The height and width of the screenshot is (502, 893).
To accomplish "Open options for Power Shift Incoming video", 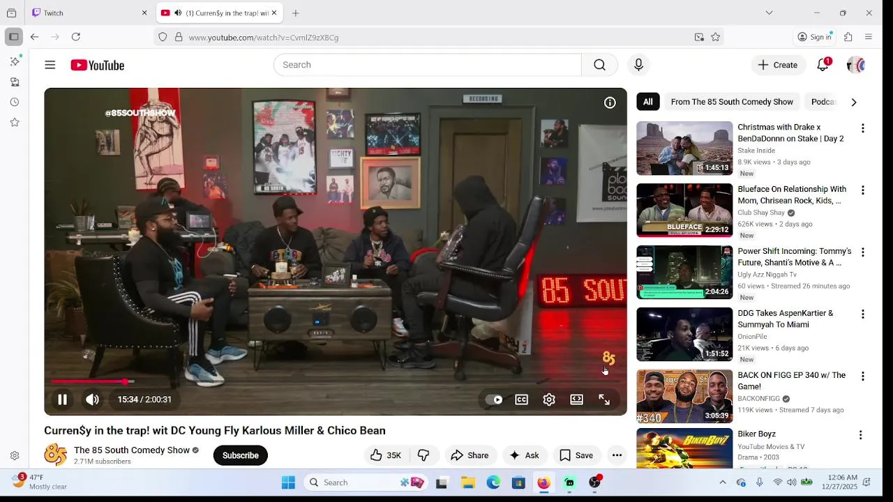I will coord(863,252).
